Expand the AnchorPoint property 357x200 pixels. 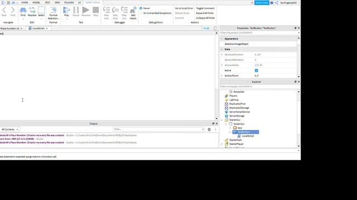(x=222, y=76)
